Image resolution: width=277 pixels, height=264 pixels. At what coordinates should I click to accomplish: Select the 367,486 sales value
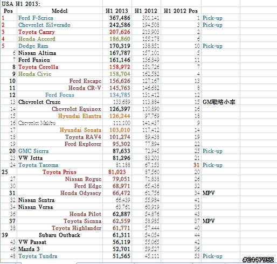coord(120,18)
